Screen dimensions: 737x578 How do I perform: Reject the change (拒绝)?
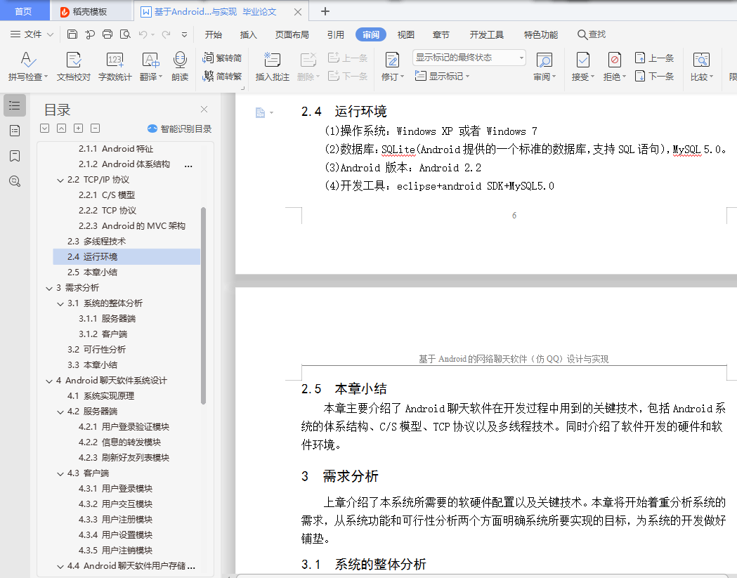(614, 66)
